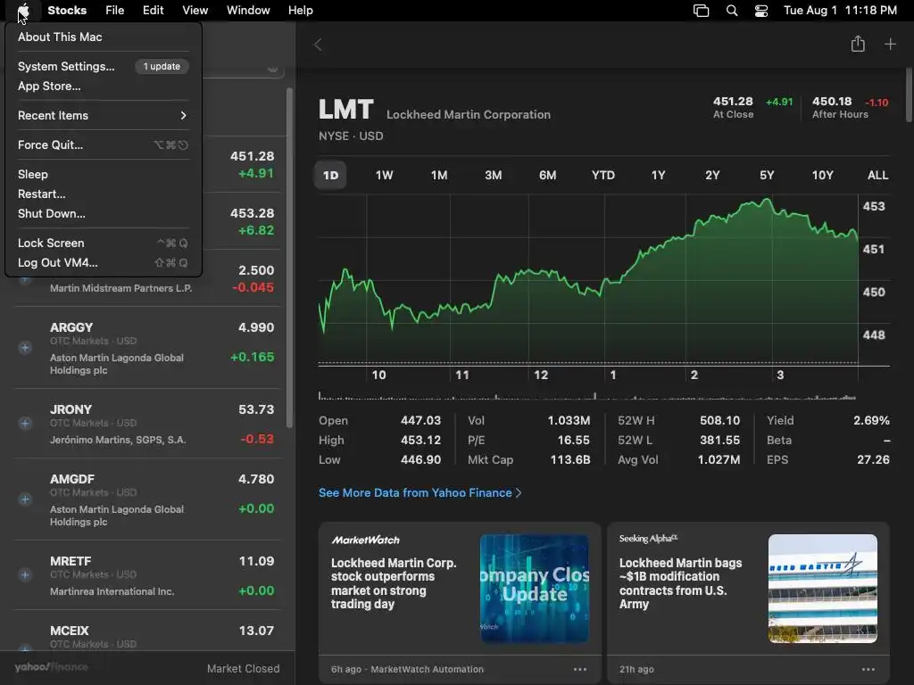
Task: Switch chart to 2Y range
Action: (x=712, y=176)
